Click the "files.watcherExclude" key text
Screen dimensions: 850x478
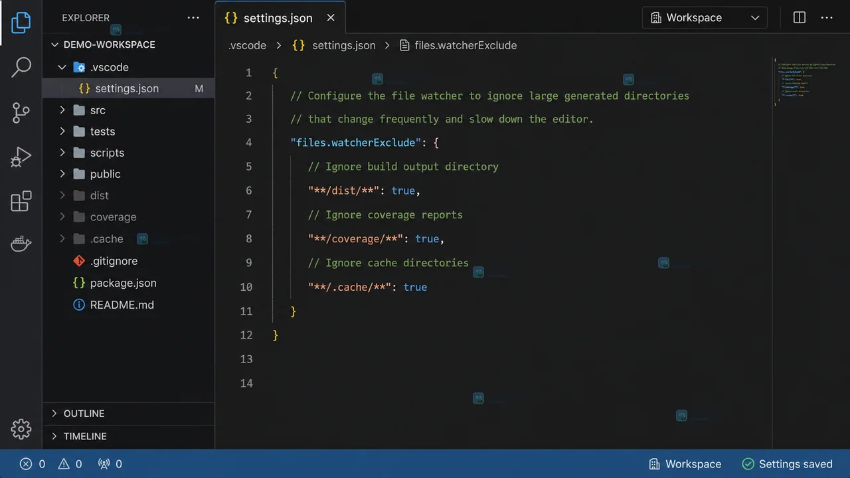[356, 143]
